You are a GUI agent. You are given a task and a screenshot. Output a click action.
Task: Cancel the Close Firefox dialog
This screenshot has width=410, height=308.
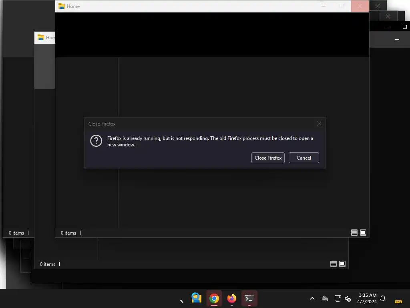303,158
